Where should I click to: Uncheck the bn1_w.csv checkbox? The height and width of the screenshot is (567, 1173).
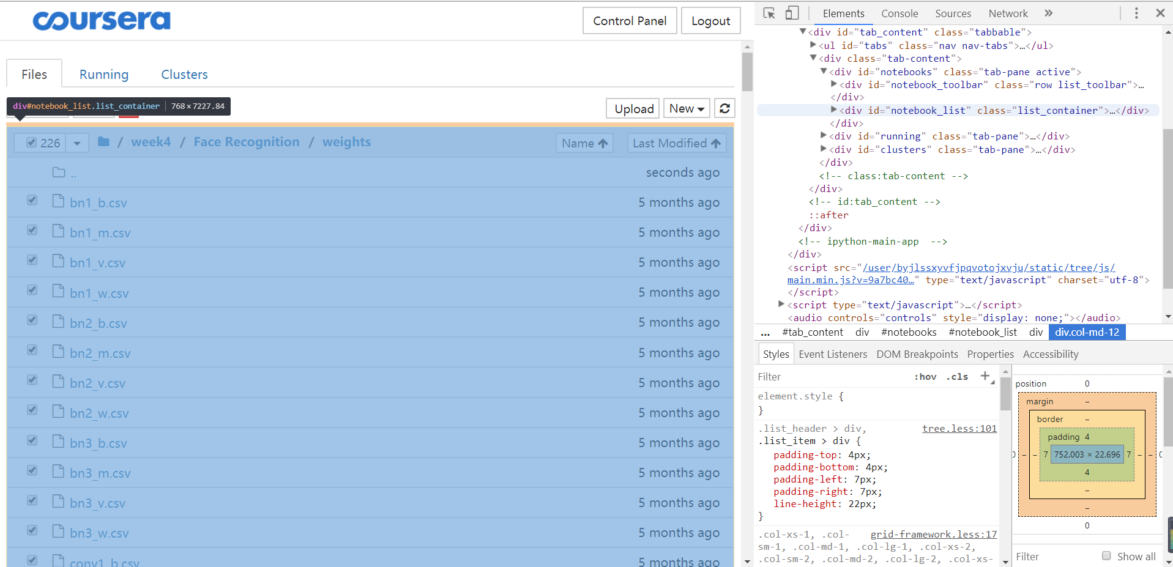pos(32,290)
